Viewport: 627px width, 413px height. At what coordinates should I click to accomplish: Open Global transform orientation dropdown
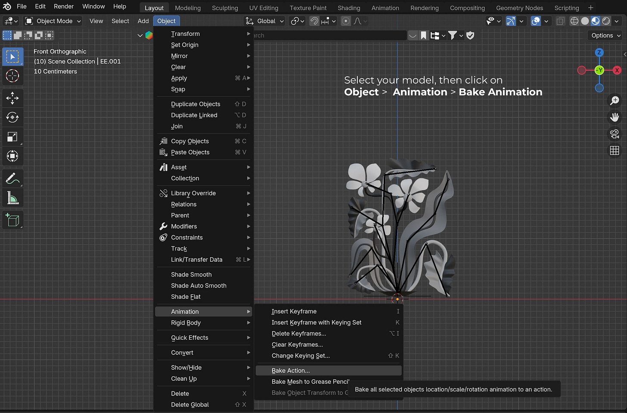coord(265,21)
